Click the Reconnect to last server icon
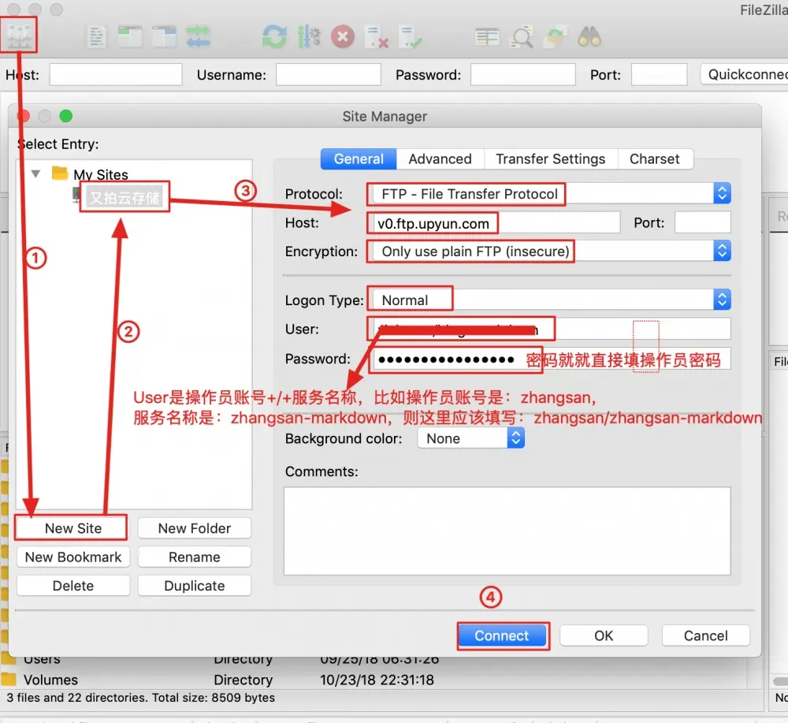Image resolution: width=788 pixels, height=723 pixels. coord(410,37)
